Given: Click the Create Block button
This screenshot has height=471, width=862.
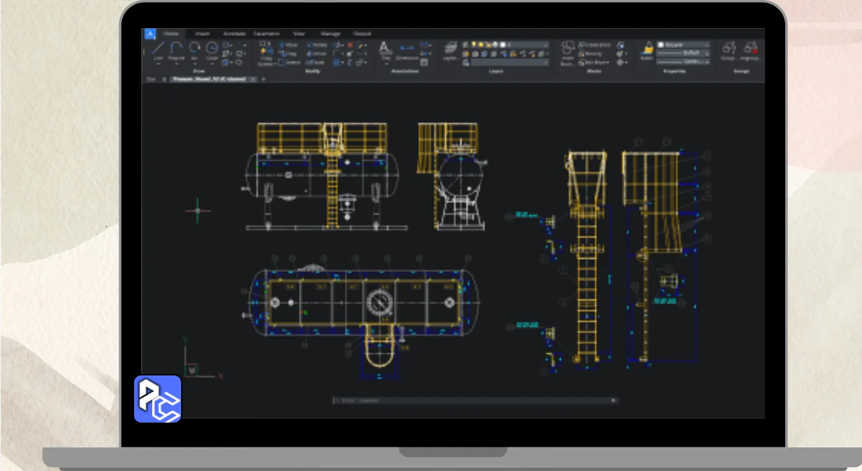Looking at the screenshot, I should 593,45.
